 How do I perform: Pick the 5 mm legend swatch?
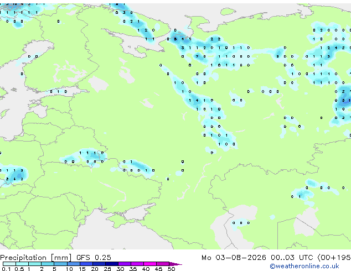(60, 264)
